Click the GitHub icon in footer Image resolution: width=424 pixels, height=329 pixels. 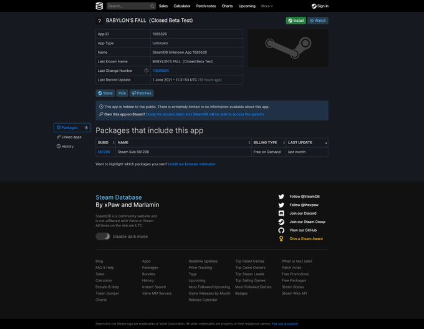(x=281, y=230)
